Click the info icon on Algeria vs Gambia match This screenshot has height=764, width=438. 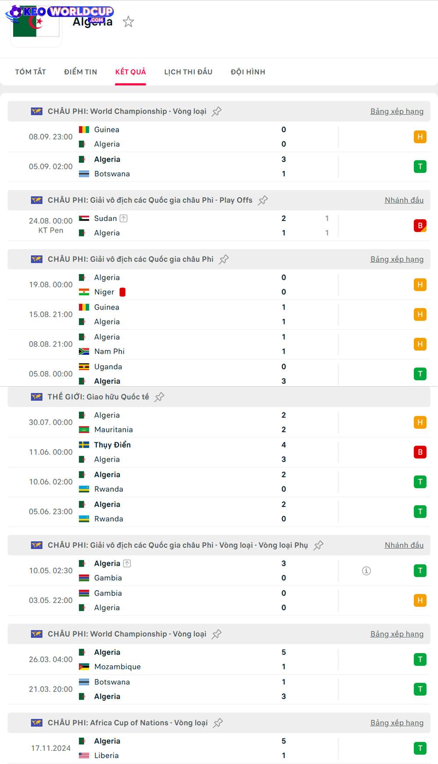[x=367, y=571]
